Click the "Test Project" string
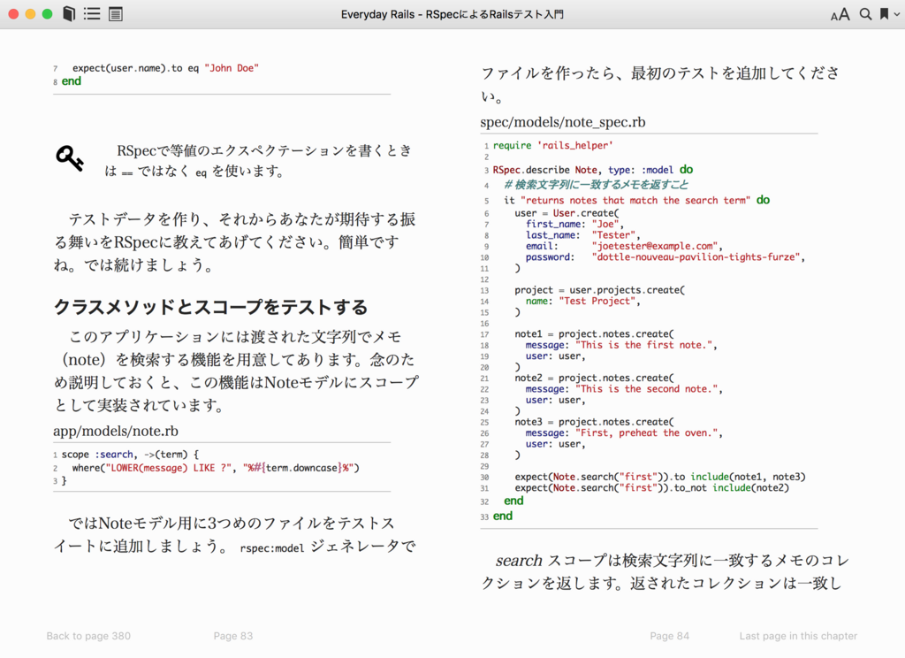The width and height of the screenshot is (905, 658). coord(599,301)
